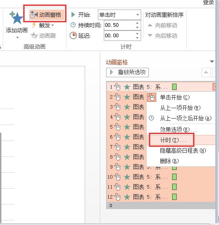
Task: Click 向前移动 move earlier
Action: pyautogui.click(x=163, y=25)
